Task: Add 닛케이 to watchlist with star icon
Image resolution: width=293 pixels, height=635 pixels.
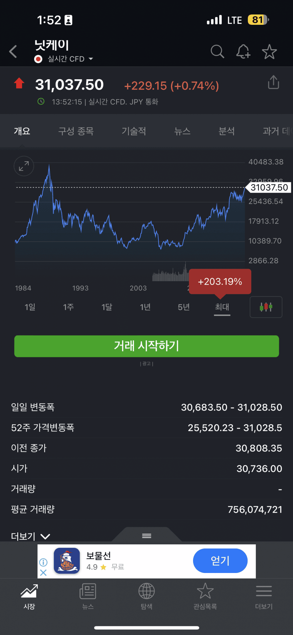Action: tap(269, 52)
